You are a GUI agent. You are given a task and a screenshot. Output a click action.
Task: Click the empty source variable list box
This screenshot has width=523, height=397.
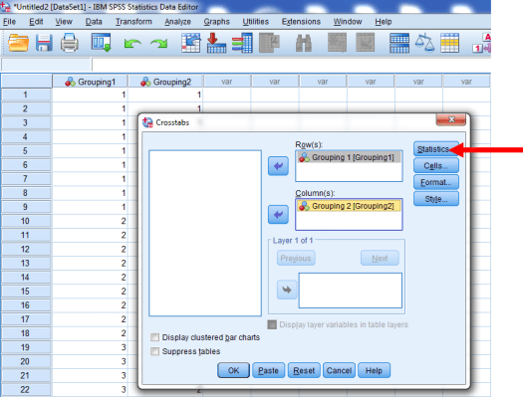click(205, 233)
